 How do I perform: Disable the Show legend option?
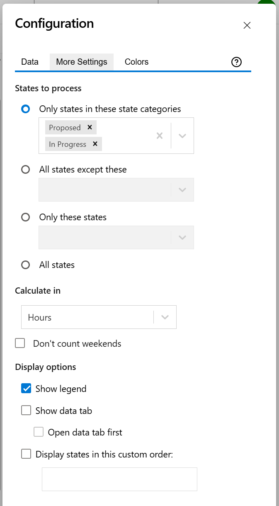click(26, 388)
